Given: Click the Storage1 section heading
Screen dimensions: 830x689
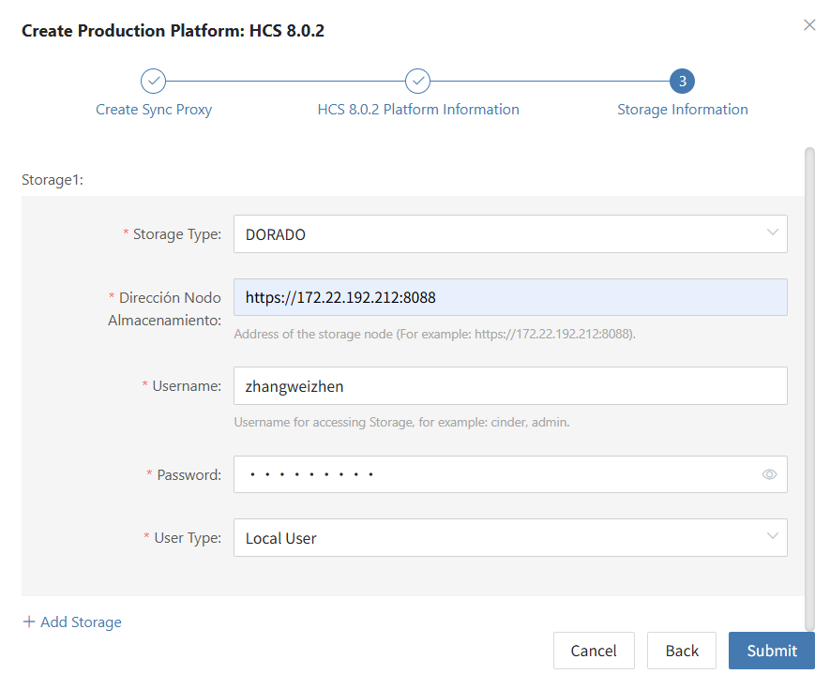Looking at the screenshot, I should coord(53,180).
